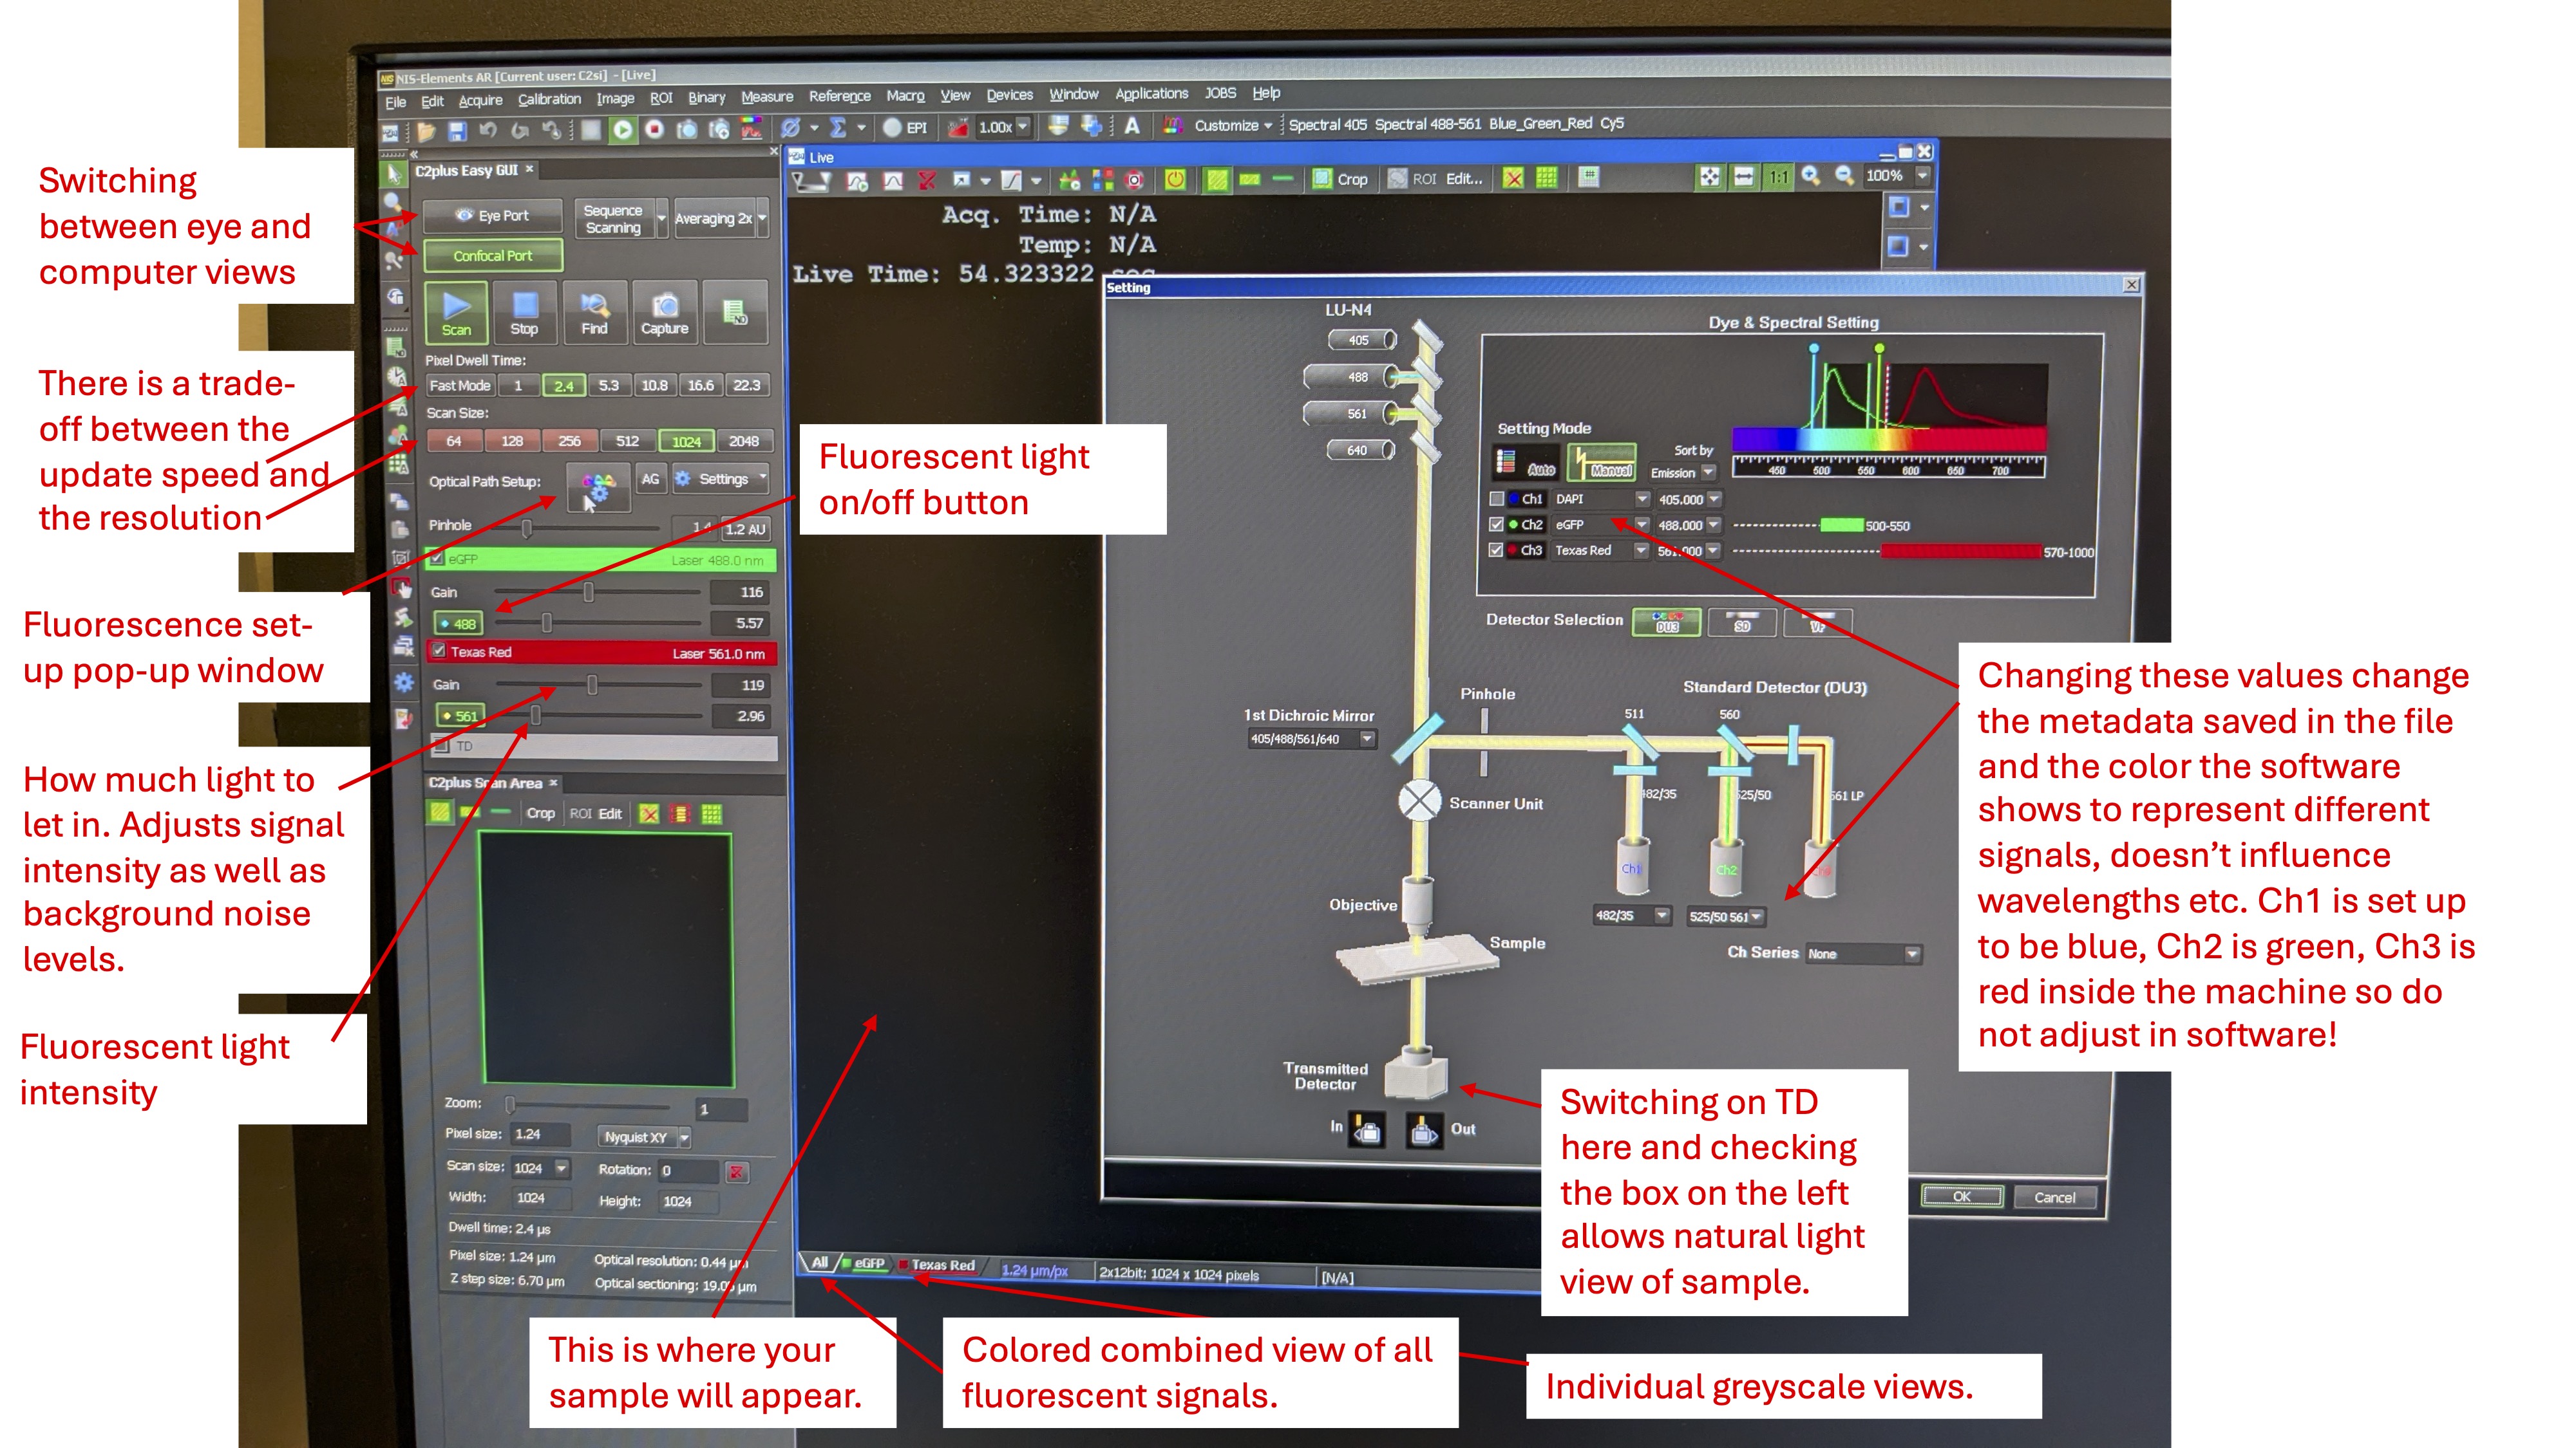Open the Calibration menu
The height and width of the screenshot is (1448, 2576).
(549, 99)
